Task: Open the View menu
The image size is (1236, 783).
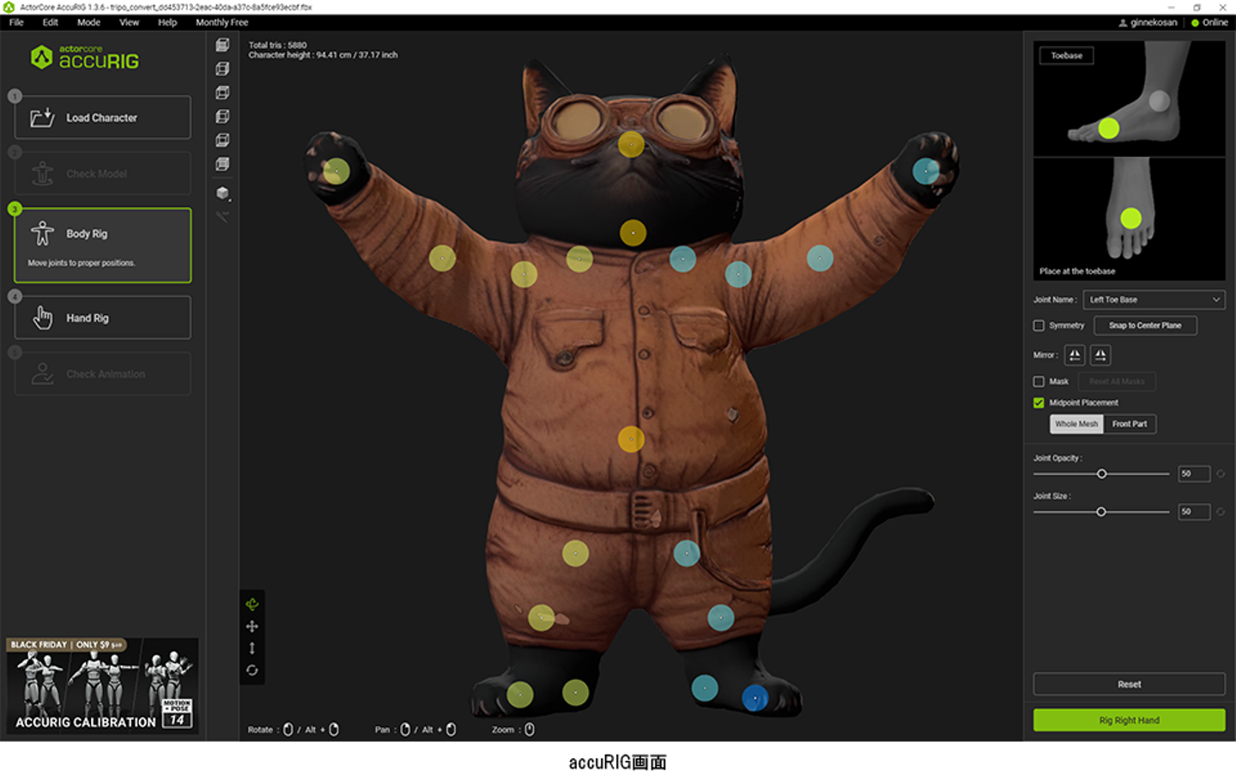Action: click(x=129, y=22)
